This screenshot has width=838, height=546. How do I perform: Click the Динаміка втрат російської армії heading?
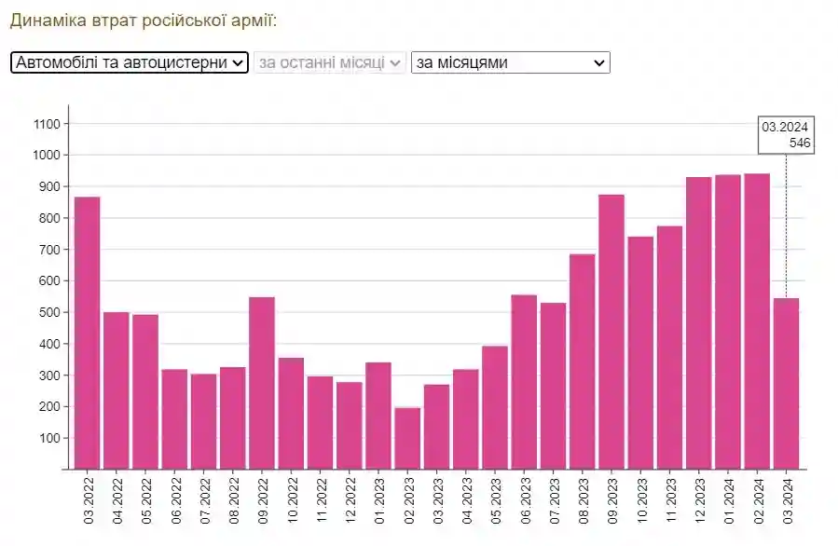coord(144,20)
